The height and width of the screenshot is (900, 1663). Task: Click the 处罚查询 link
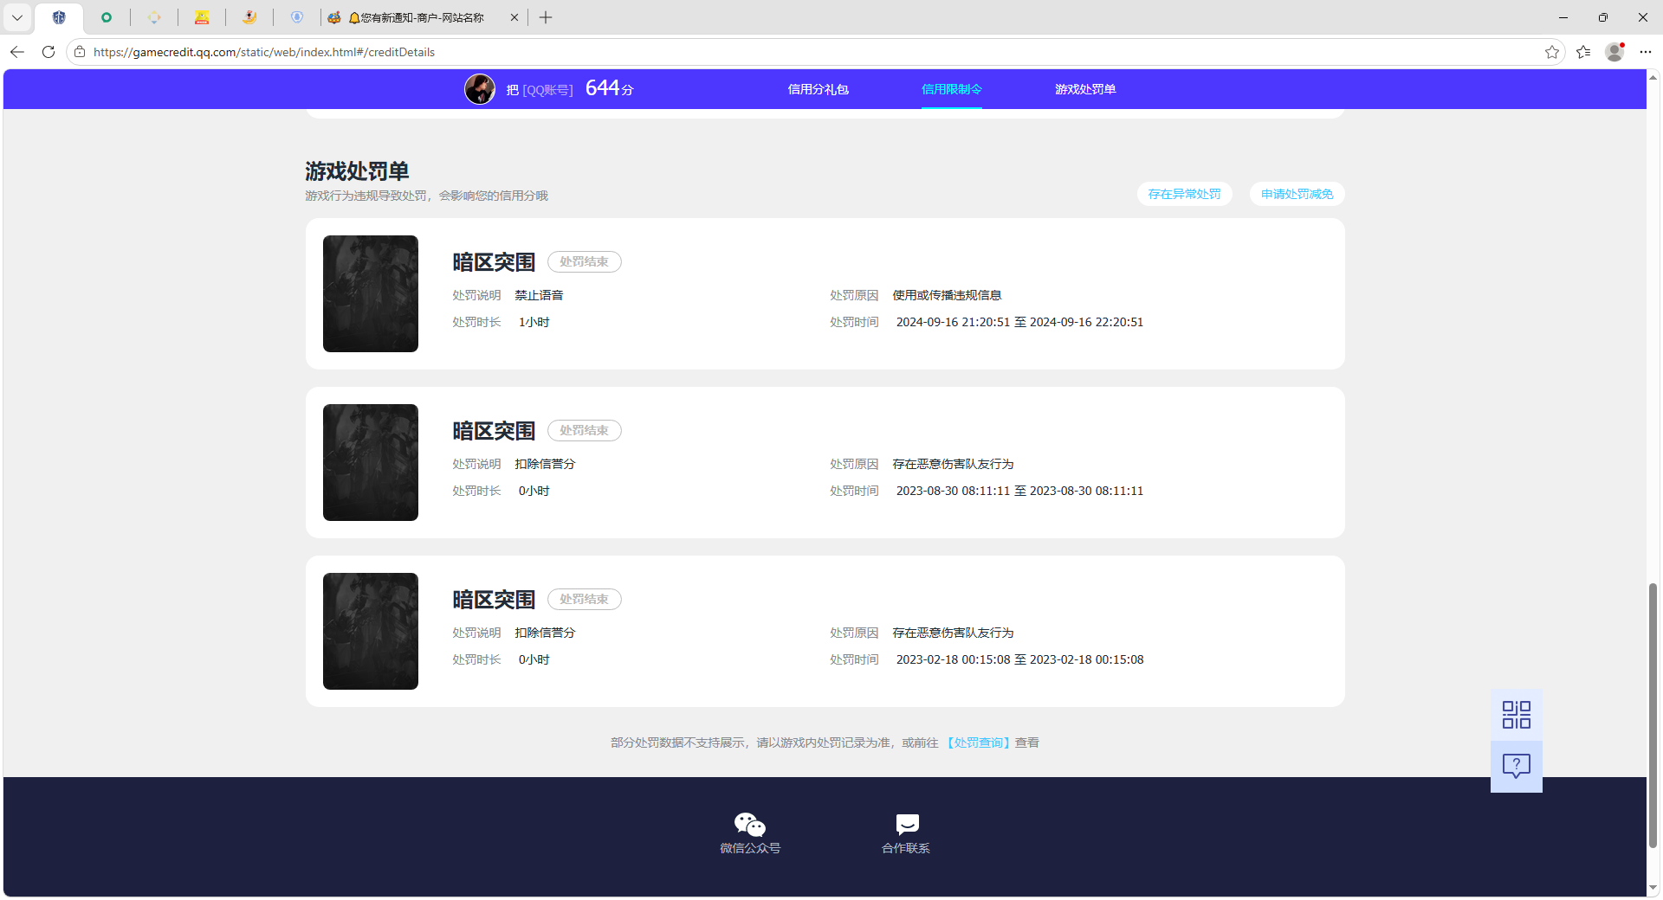coord(978,742)
